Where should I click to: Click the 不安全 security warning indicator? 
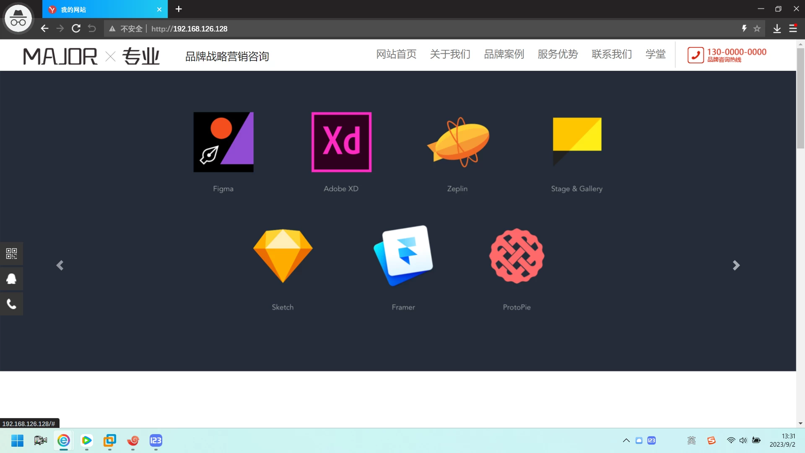[126, 29]
